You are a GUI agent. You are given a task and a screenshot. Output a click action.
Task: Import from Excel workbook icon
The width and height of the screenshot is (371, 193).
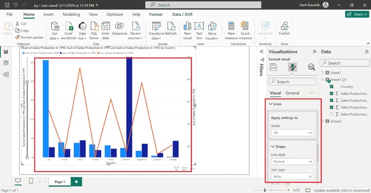[x=69, y=26]
